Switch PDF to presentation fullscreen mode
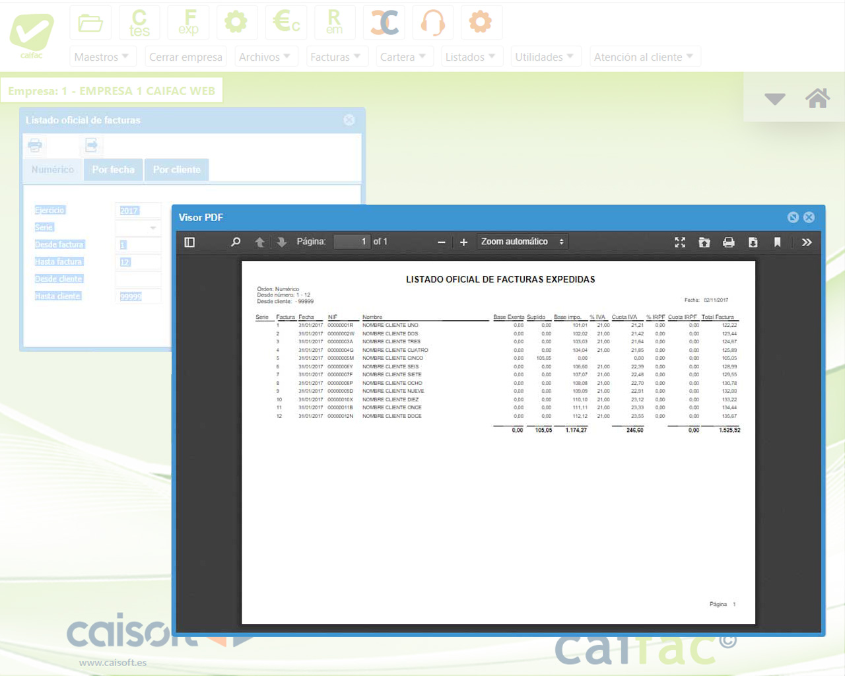The image size is (845, 676). (x=680, y=242)
